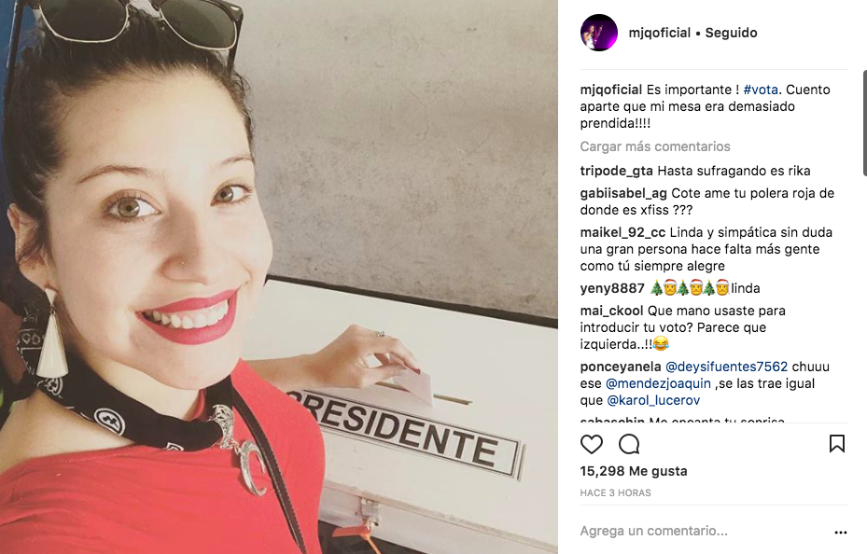Open the @deysifuentes7562 mention
Viewport: 867px width, 554px height.
tap(726, 367)
